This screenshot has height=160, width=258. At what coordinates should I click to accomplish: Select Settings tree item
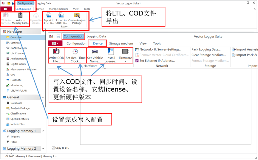[x=15, y=43]
